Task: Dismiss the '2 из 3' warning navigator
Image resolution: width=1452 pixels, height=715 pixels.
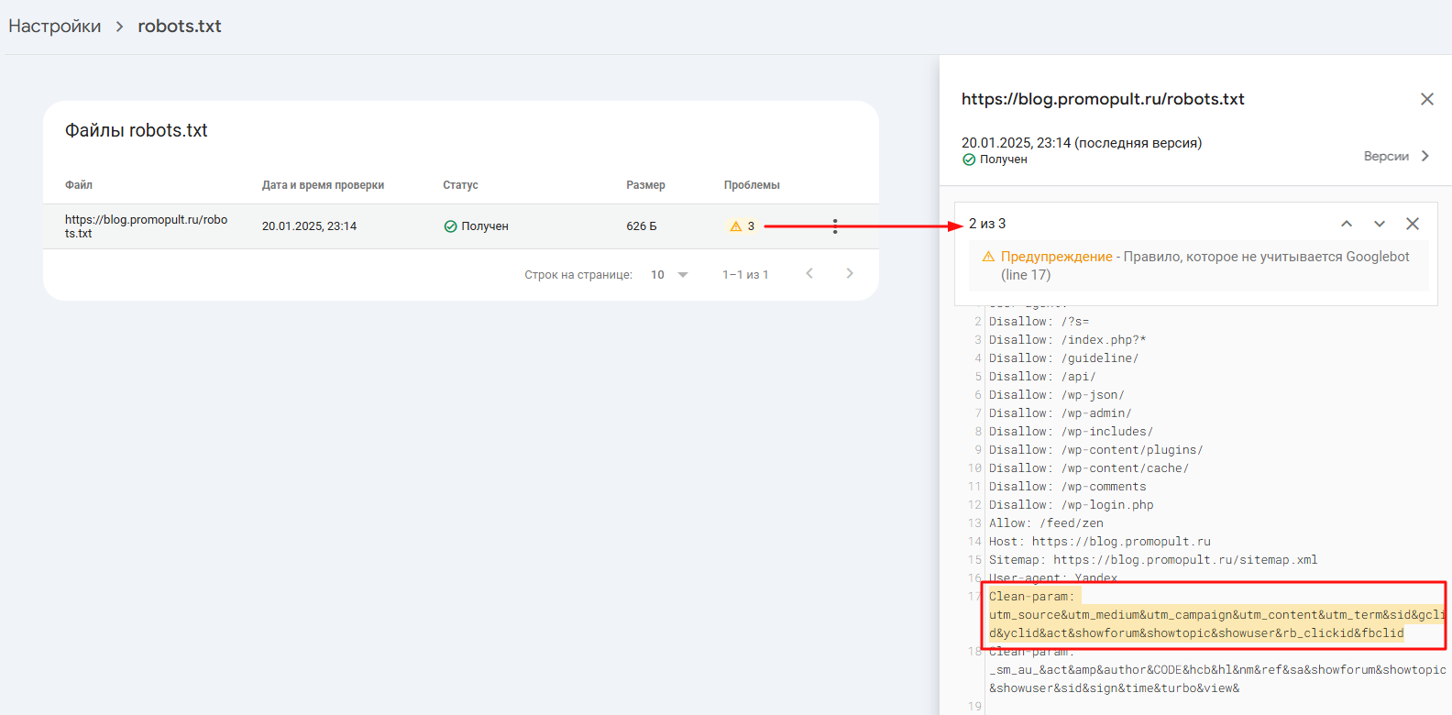Action: click(1412, 224)
